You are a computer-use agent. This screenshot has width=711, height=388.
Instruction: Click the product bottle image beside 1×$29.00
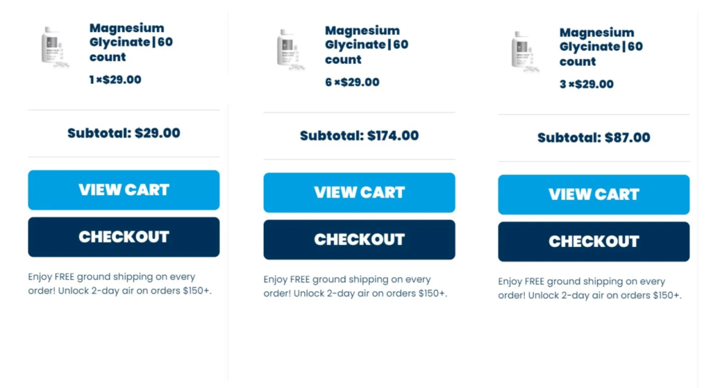click(x=54, y=47)
